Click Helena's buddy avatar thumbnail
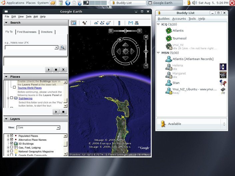This screenshot has width=235, height=176. coord(223,67)
